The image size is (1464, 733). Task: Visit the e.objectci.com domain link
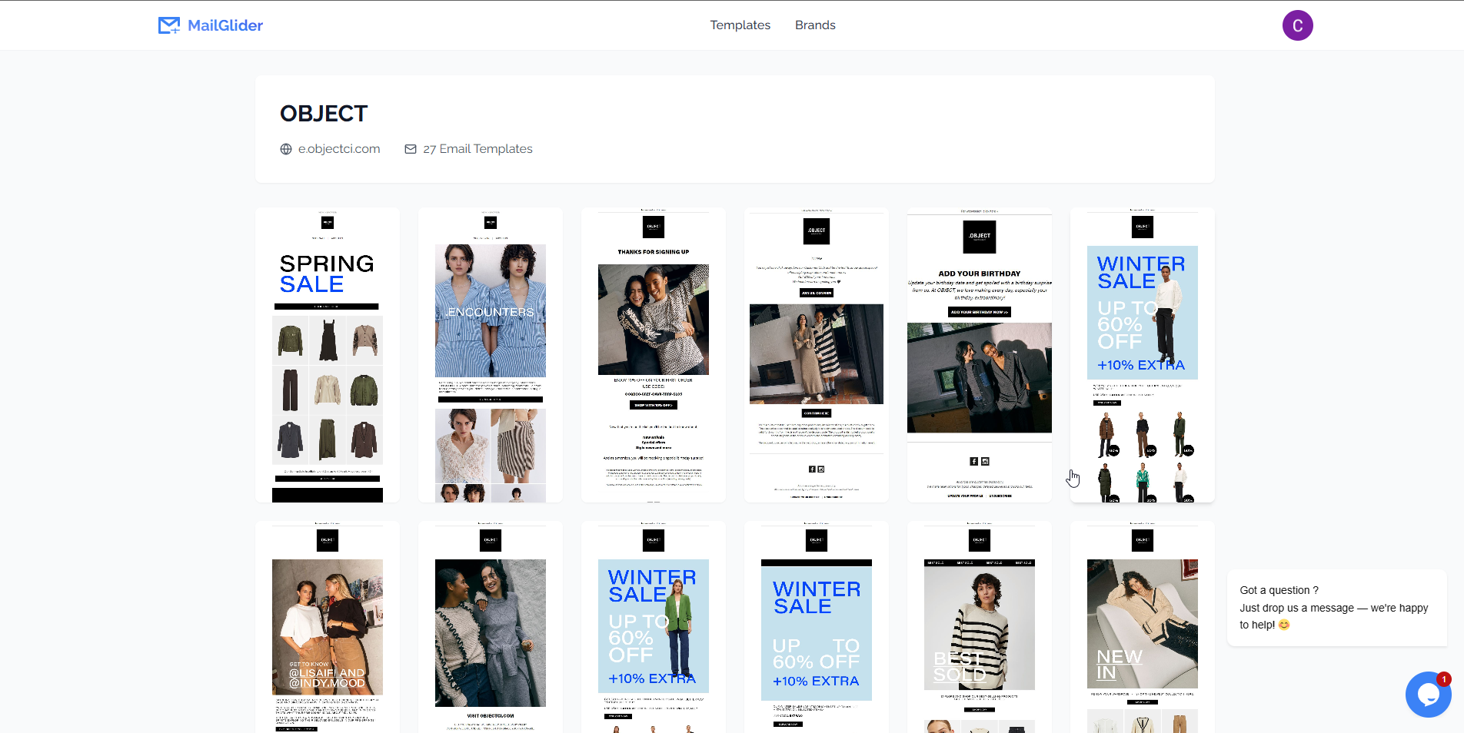click(x=339, y=149)
